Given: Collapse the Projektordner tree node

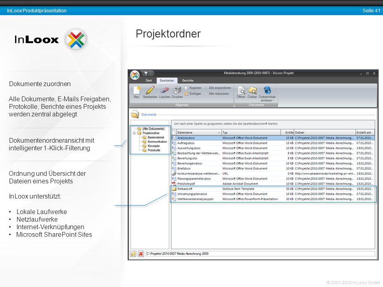Looking at the screenshot, I should pyautogui.click(x=134, y=133).
